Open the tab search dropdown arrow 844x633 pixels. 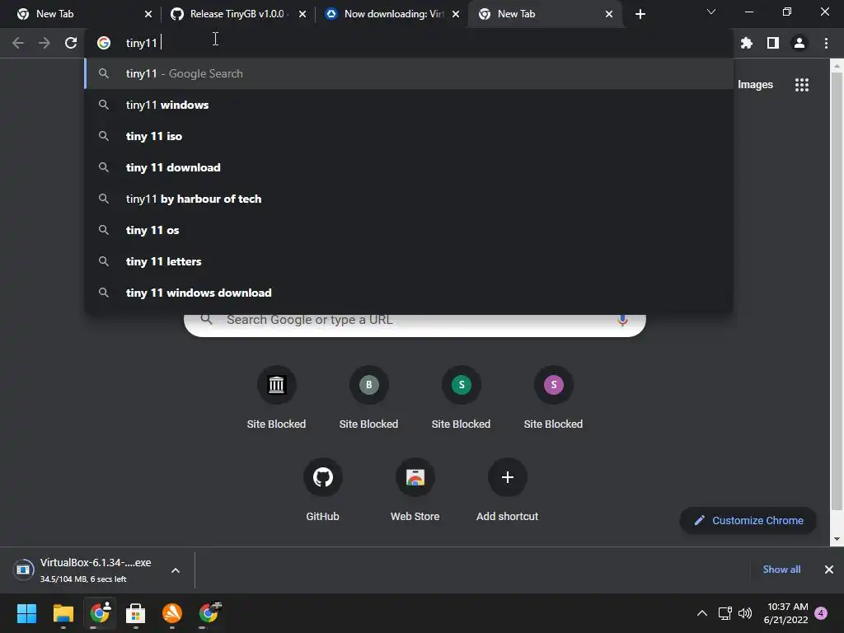(x=711, y=12)
